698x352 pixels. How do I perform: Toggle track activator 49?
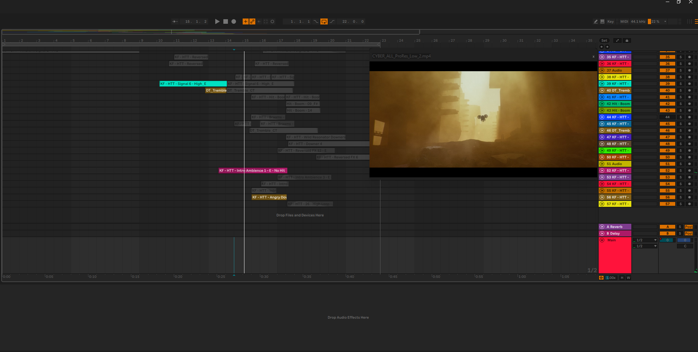coord(667,151)
